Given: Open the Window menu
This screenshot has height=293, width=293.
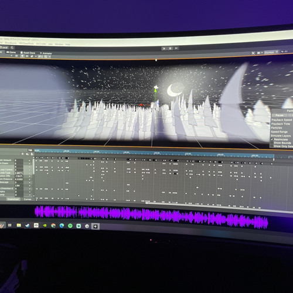Looking at the screenshot, I should (59, 45).
